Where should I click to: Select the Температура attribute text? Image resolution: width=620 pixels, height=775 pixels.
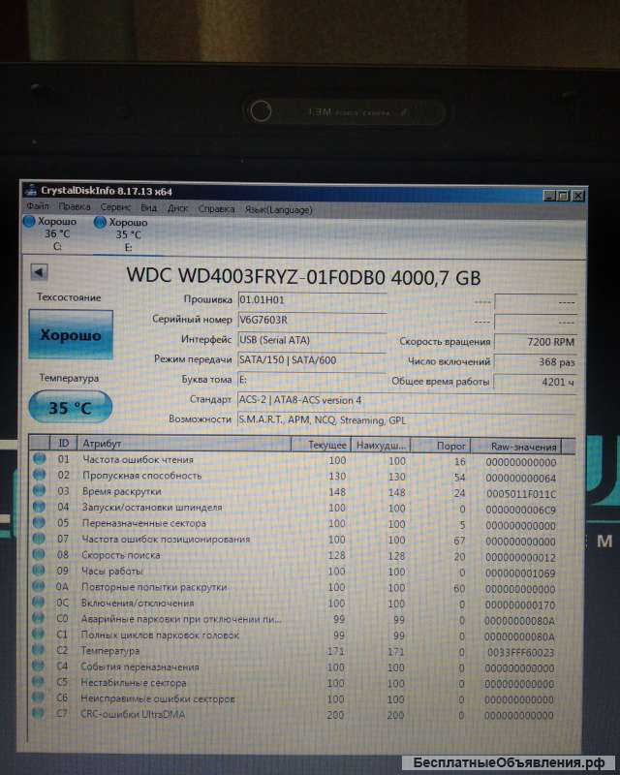click(110, 650)
